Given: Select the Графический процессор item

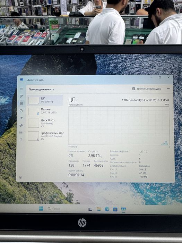Looking at the screenshot, I should click(x=45, y=136).
